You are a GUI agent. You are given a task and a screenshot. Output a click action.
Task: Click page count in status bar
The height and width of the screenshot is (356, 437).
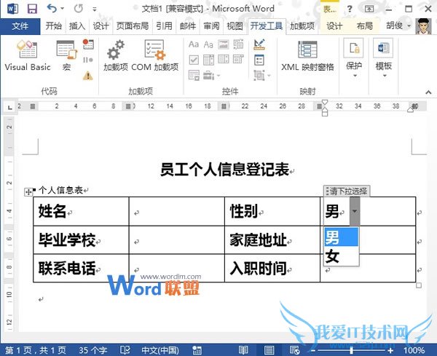[x=36, y=350]
